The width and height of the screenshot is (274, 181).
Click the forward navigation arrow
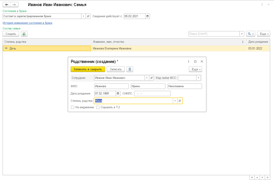click(x=14, y=5)
